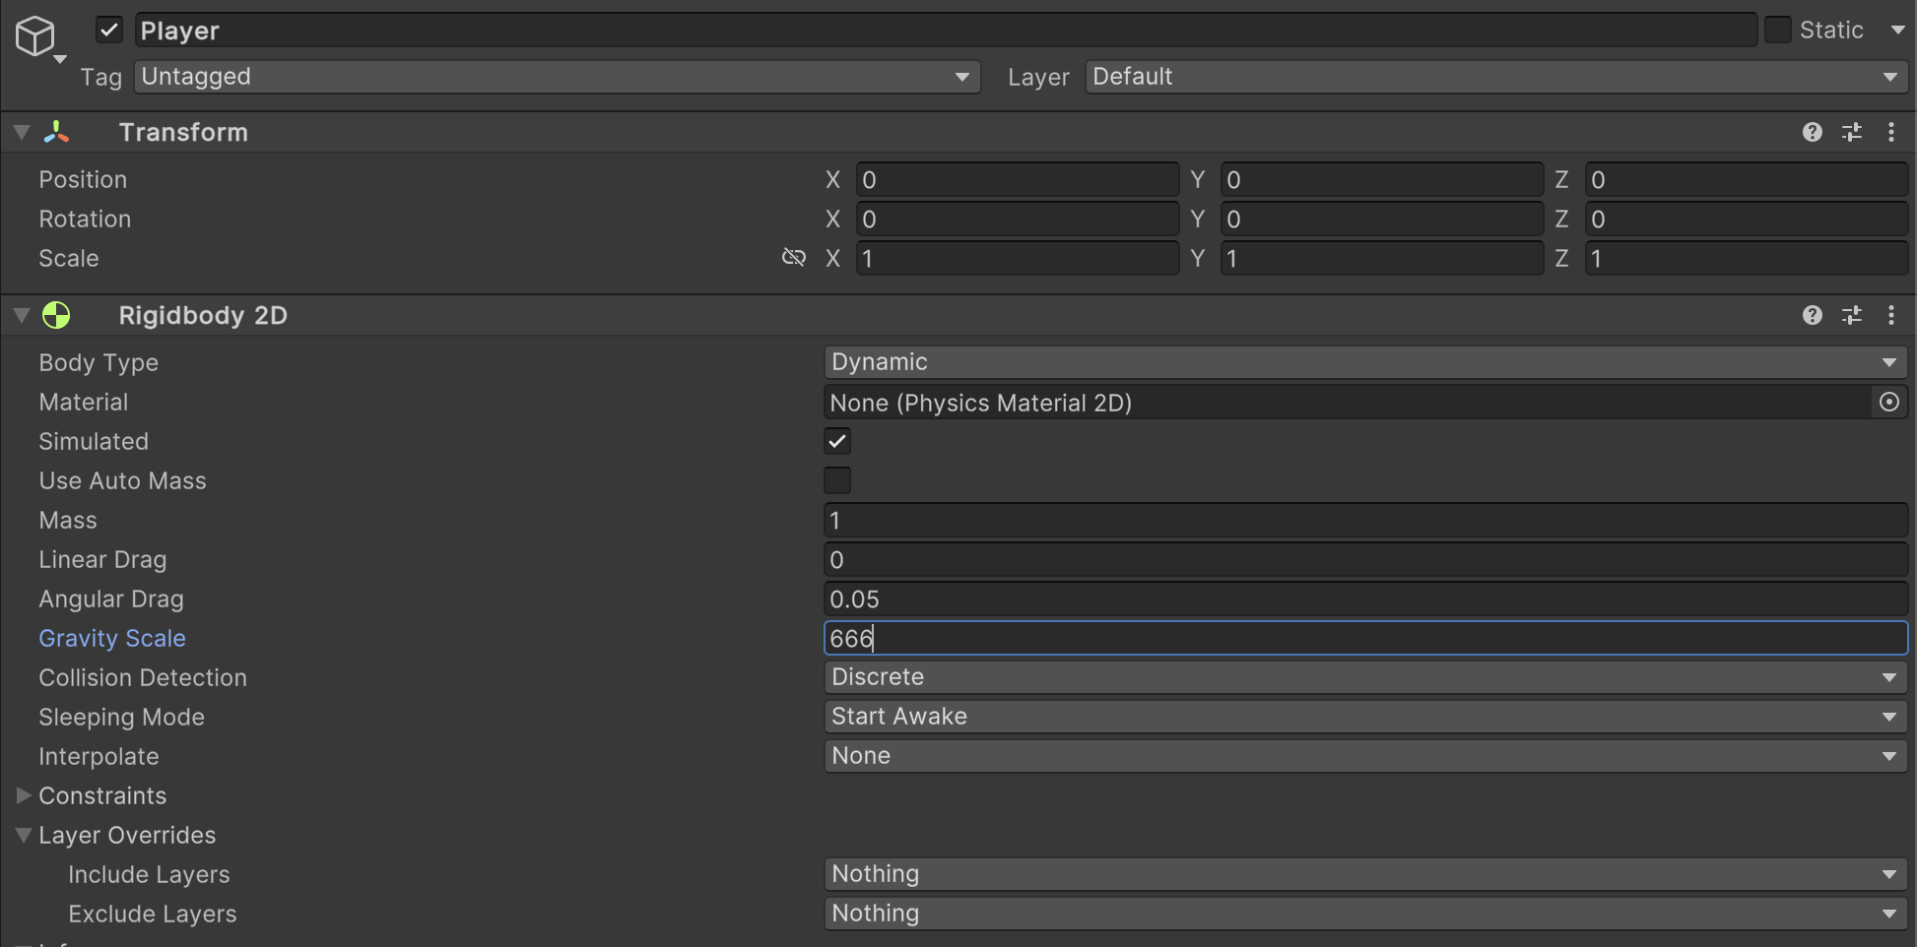Open the Sleeping Mode dropdown

pos(1364,716)
